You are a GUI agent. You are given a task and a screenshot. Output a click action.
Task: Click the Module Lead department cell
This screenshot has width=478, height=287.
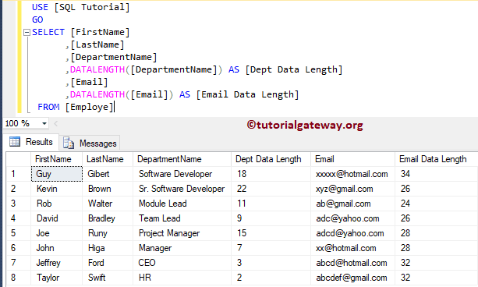tap(182, 204)
